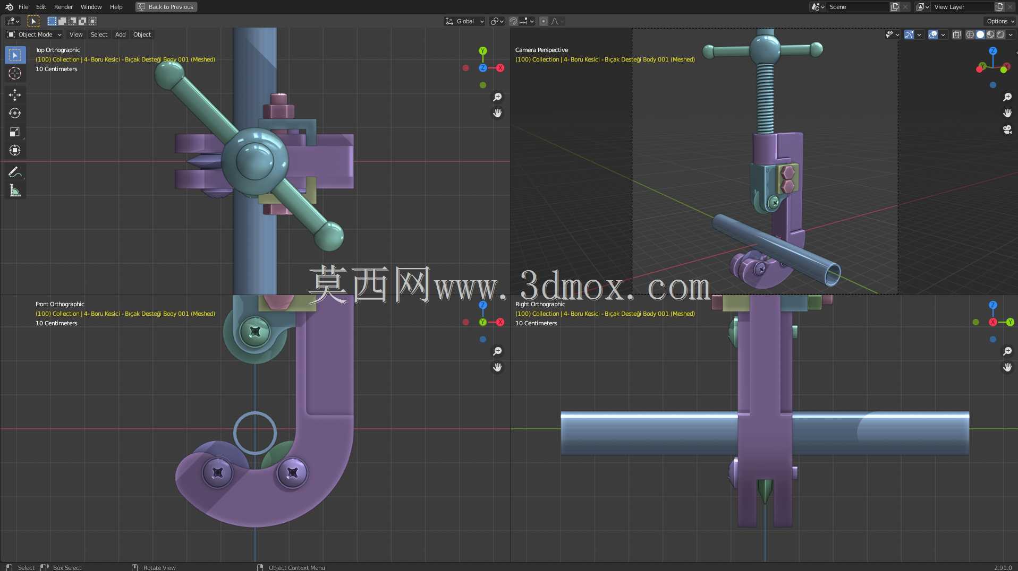
Task: Browse view layers with the layer selector dropdown
Action: pyautogui.click(x=923, y=7)
